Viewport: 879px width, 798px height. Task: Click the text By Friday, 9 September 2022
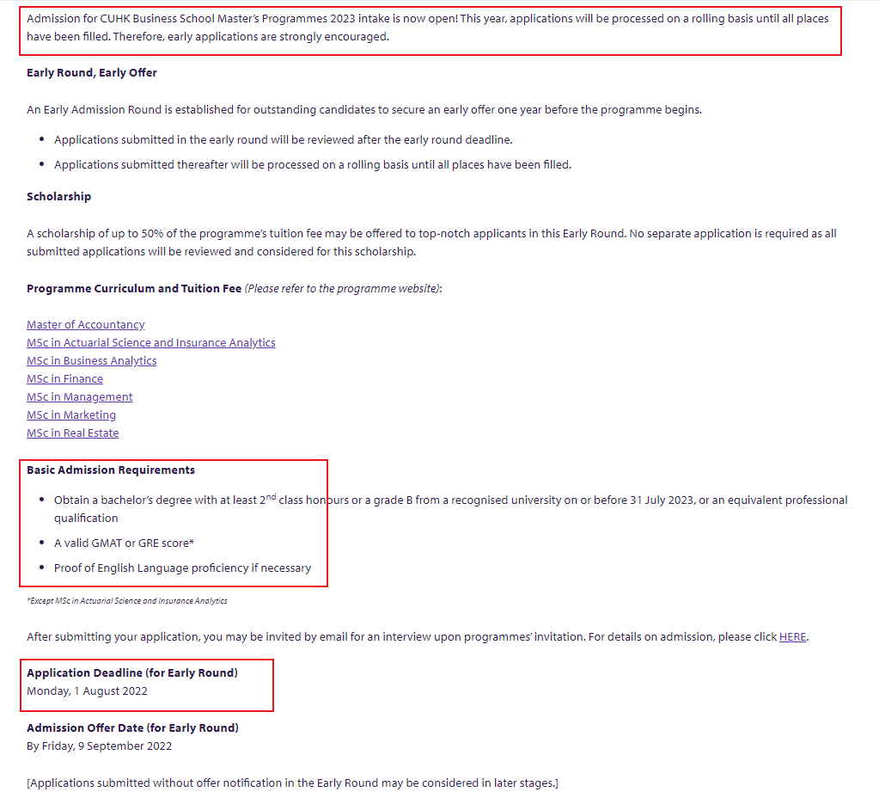(x=99, y=746)
